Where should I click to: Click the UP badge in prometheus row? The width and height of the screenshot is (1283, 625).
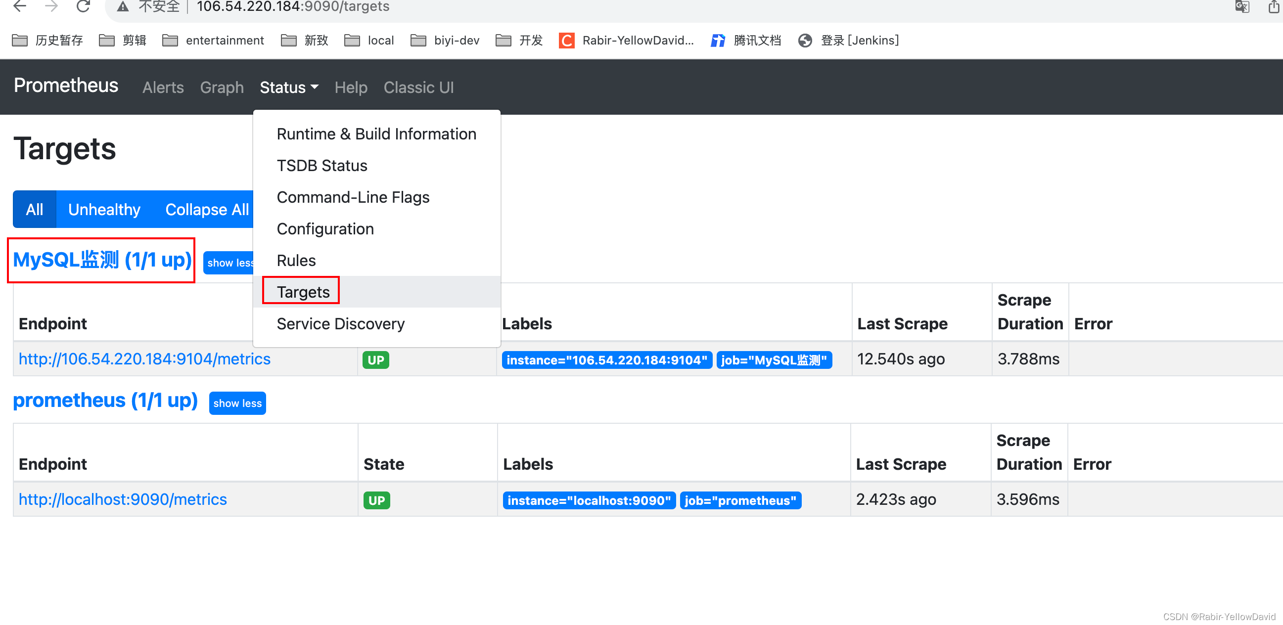[376, 500]
